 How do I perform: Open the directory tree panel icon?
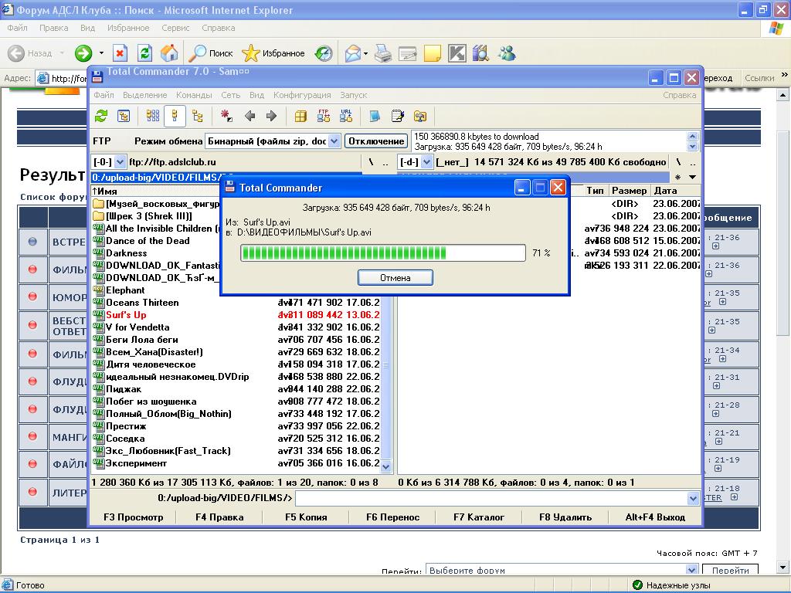click(x=124, y=117)
